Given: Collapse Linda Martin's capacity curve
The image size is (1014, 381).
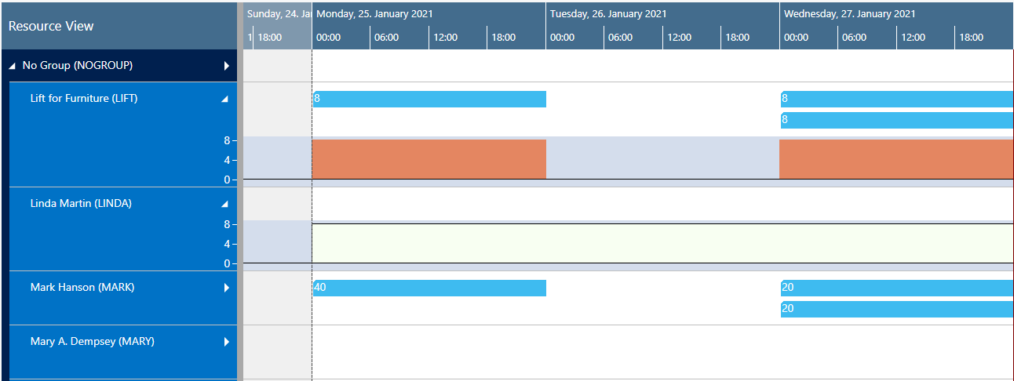Looking at the screenshot, I should coord(225,204).
